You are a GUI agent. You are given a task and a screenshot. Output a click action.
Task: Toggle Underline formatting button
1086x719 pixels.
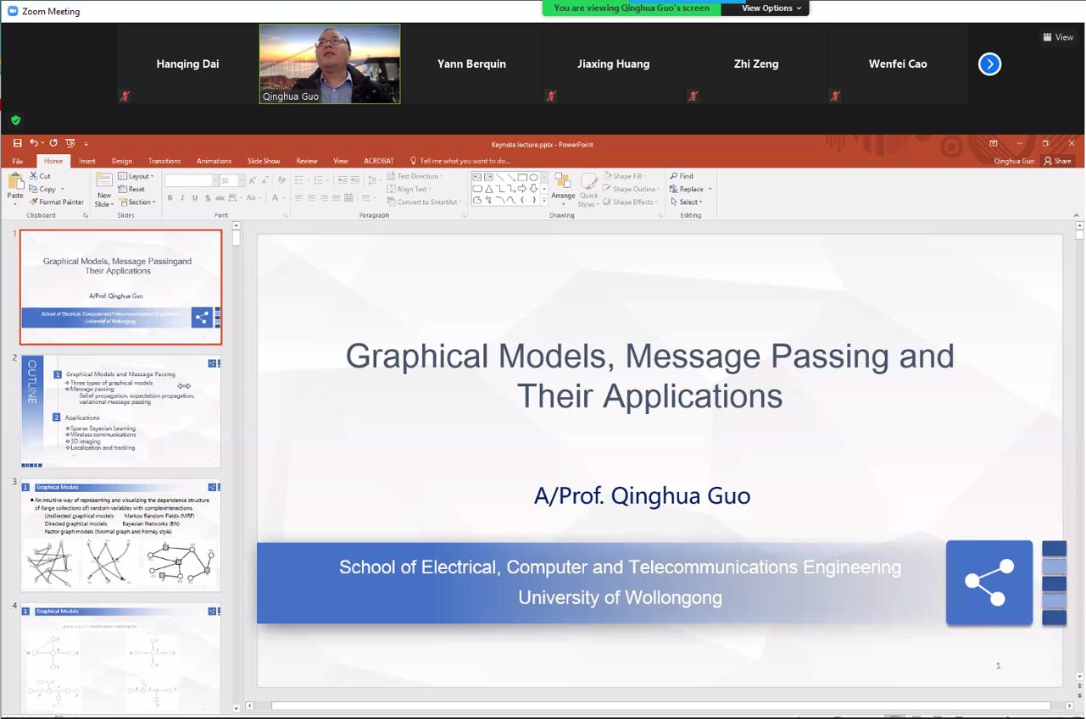pos(195,198)
